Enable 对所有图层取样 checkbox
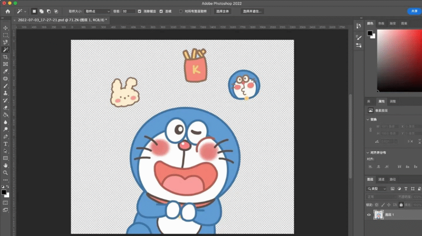Screen dimensions: 422x236 (181, 11)
